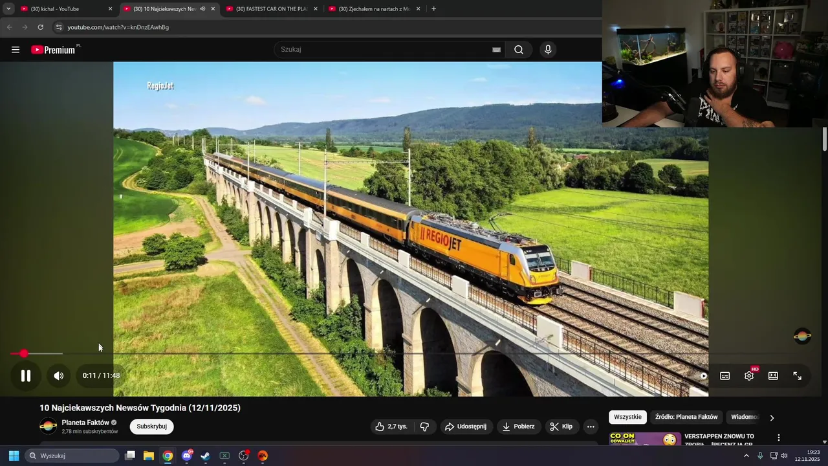Open a new browser tab
Screen dimensions: 828x466
click(433, 9)
